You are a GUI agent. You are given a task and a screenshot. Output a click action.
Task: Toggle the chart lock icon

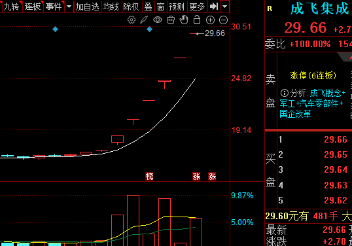[x=197, y=20]
